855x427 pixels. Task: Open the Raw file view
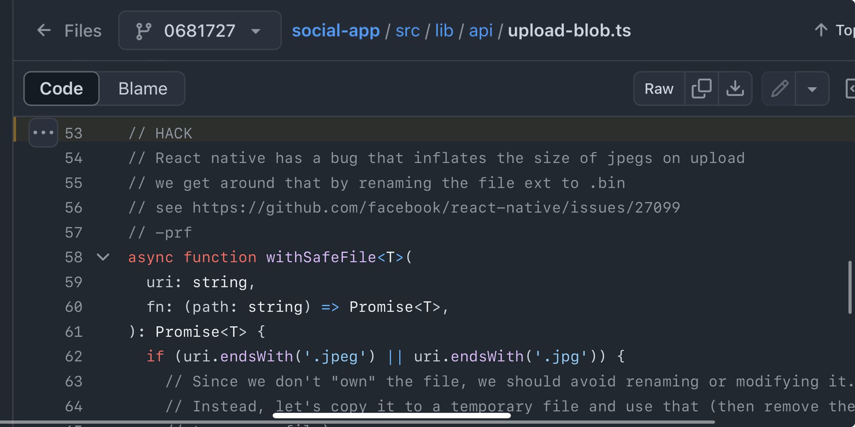(659, 88)
